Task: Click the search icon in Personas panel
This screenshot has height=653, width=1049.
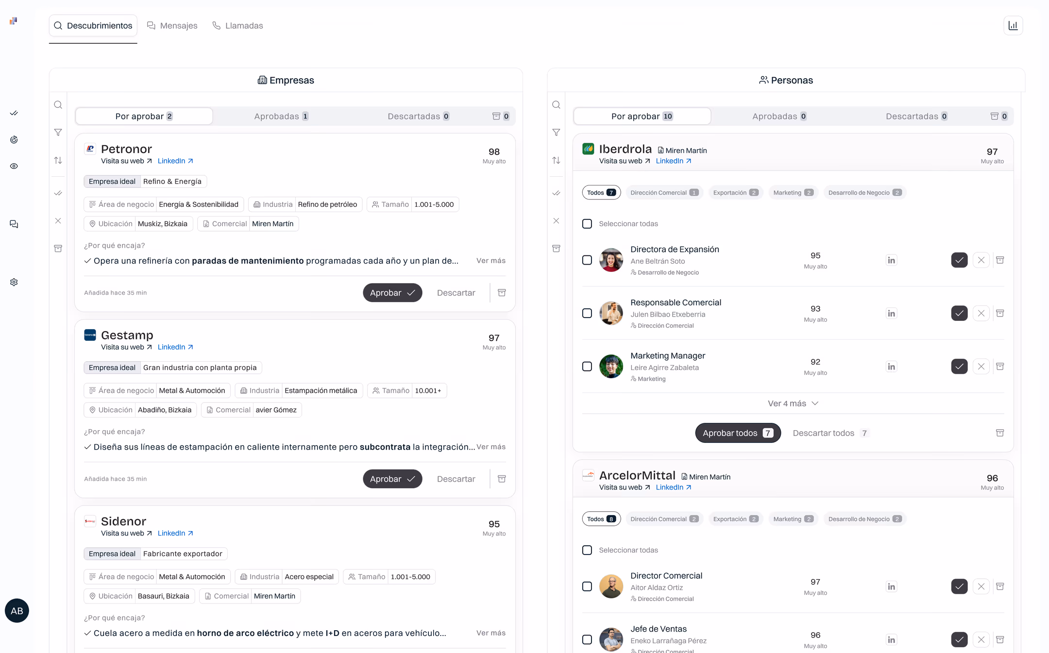Action: (556, 105)
